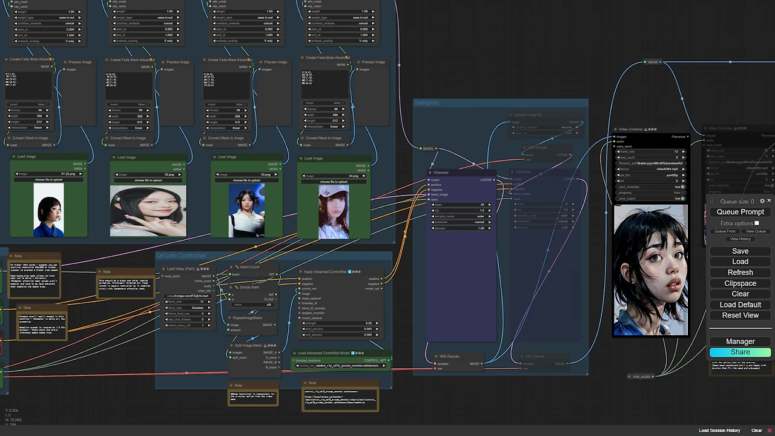The height and width of the screenshot is (436, 775).
Task: Increase frame_rate arrow on Video Combine with preview
Action: click(683, 151)
